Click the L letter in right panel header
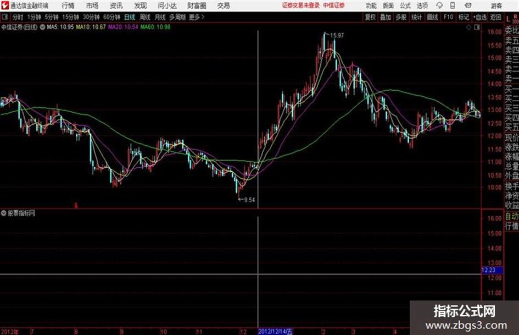 (508, 19)
